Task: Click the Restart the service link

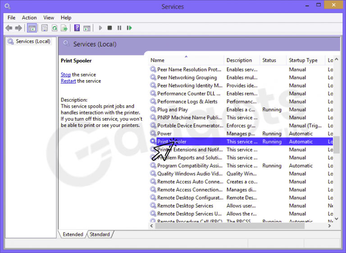Action: (x=68, y=81)
